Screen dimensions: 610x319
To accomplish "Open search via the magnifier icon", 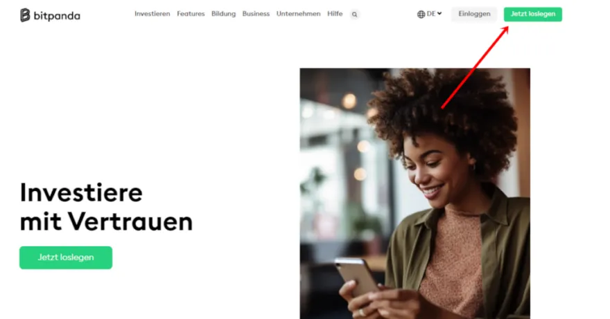I will [354, 15].
